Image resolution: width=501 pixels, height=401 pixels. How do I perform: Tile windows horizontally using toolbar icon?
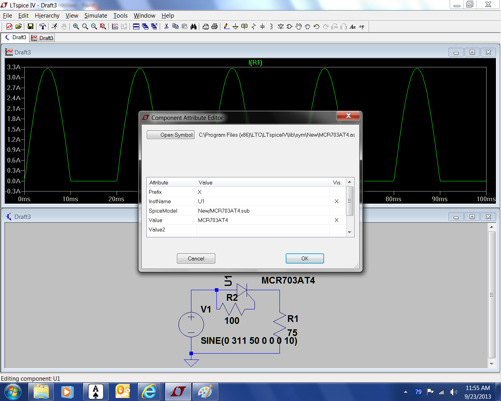(x=136, y=27)
